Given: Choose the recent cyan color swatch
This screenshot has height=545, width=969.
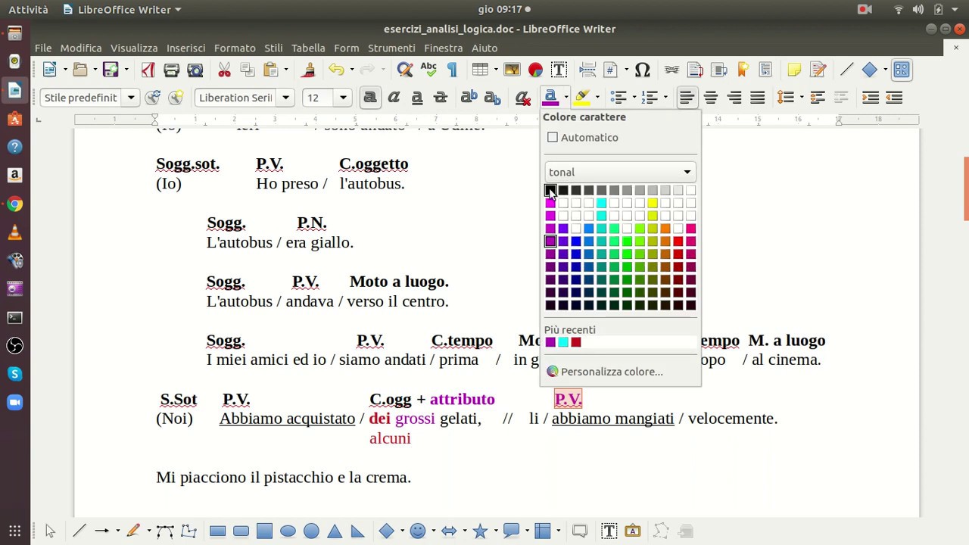Looking at the screenshot, I should pos(563,342).
